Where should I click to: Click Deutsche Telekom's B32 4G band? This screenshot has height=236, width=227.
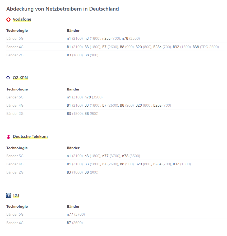coord(182,164)
